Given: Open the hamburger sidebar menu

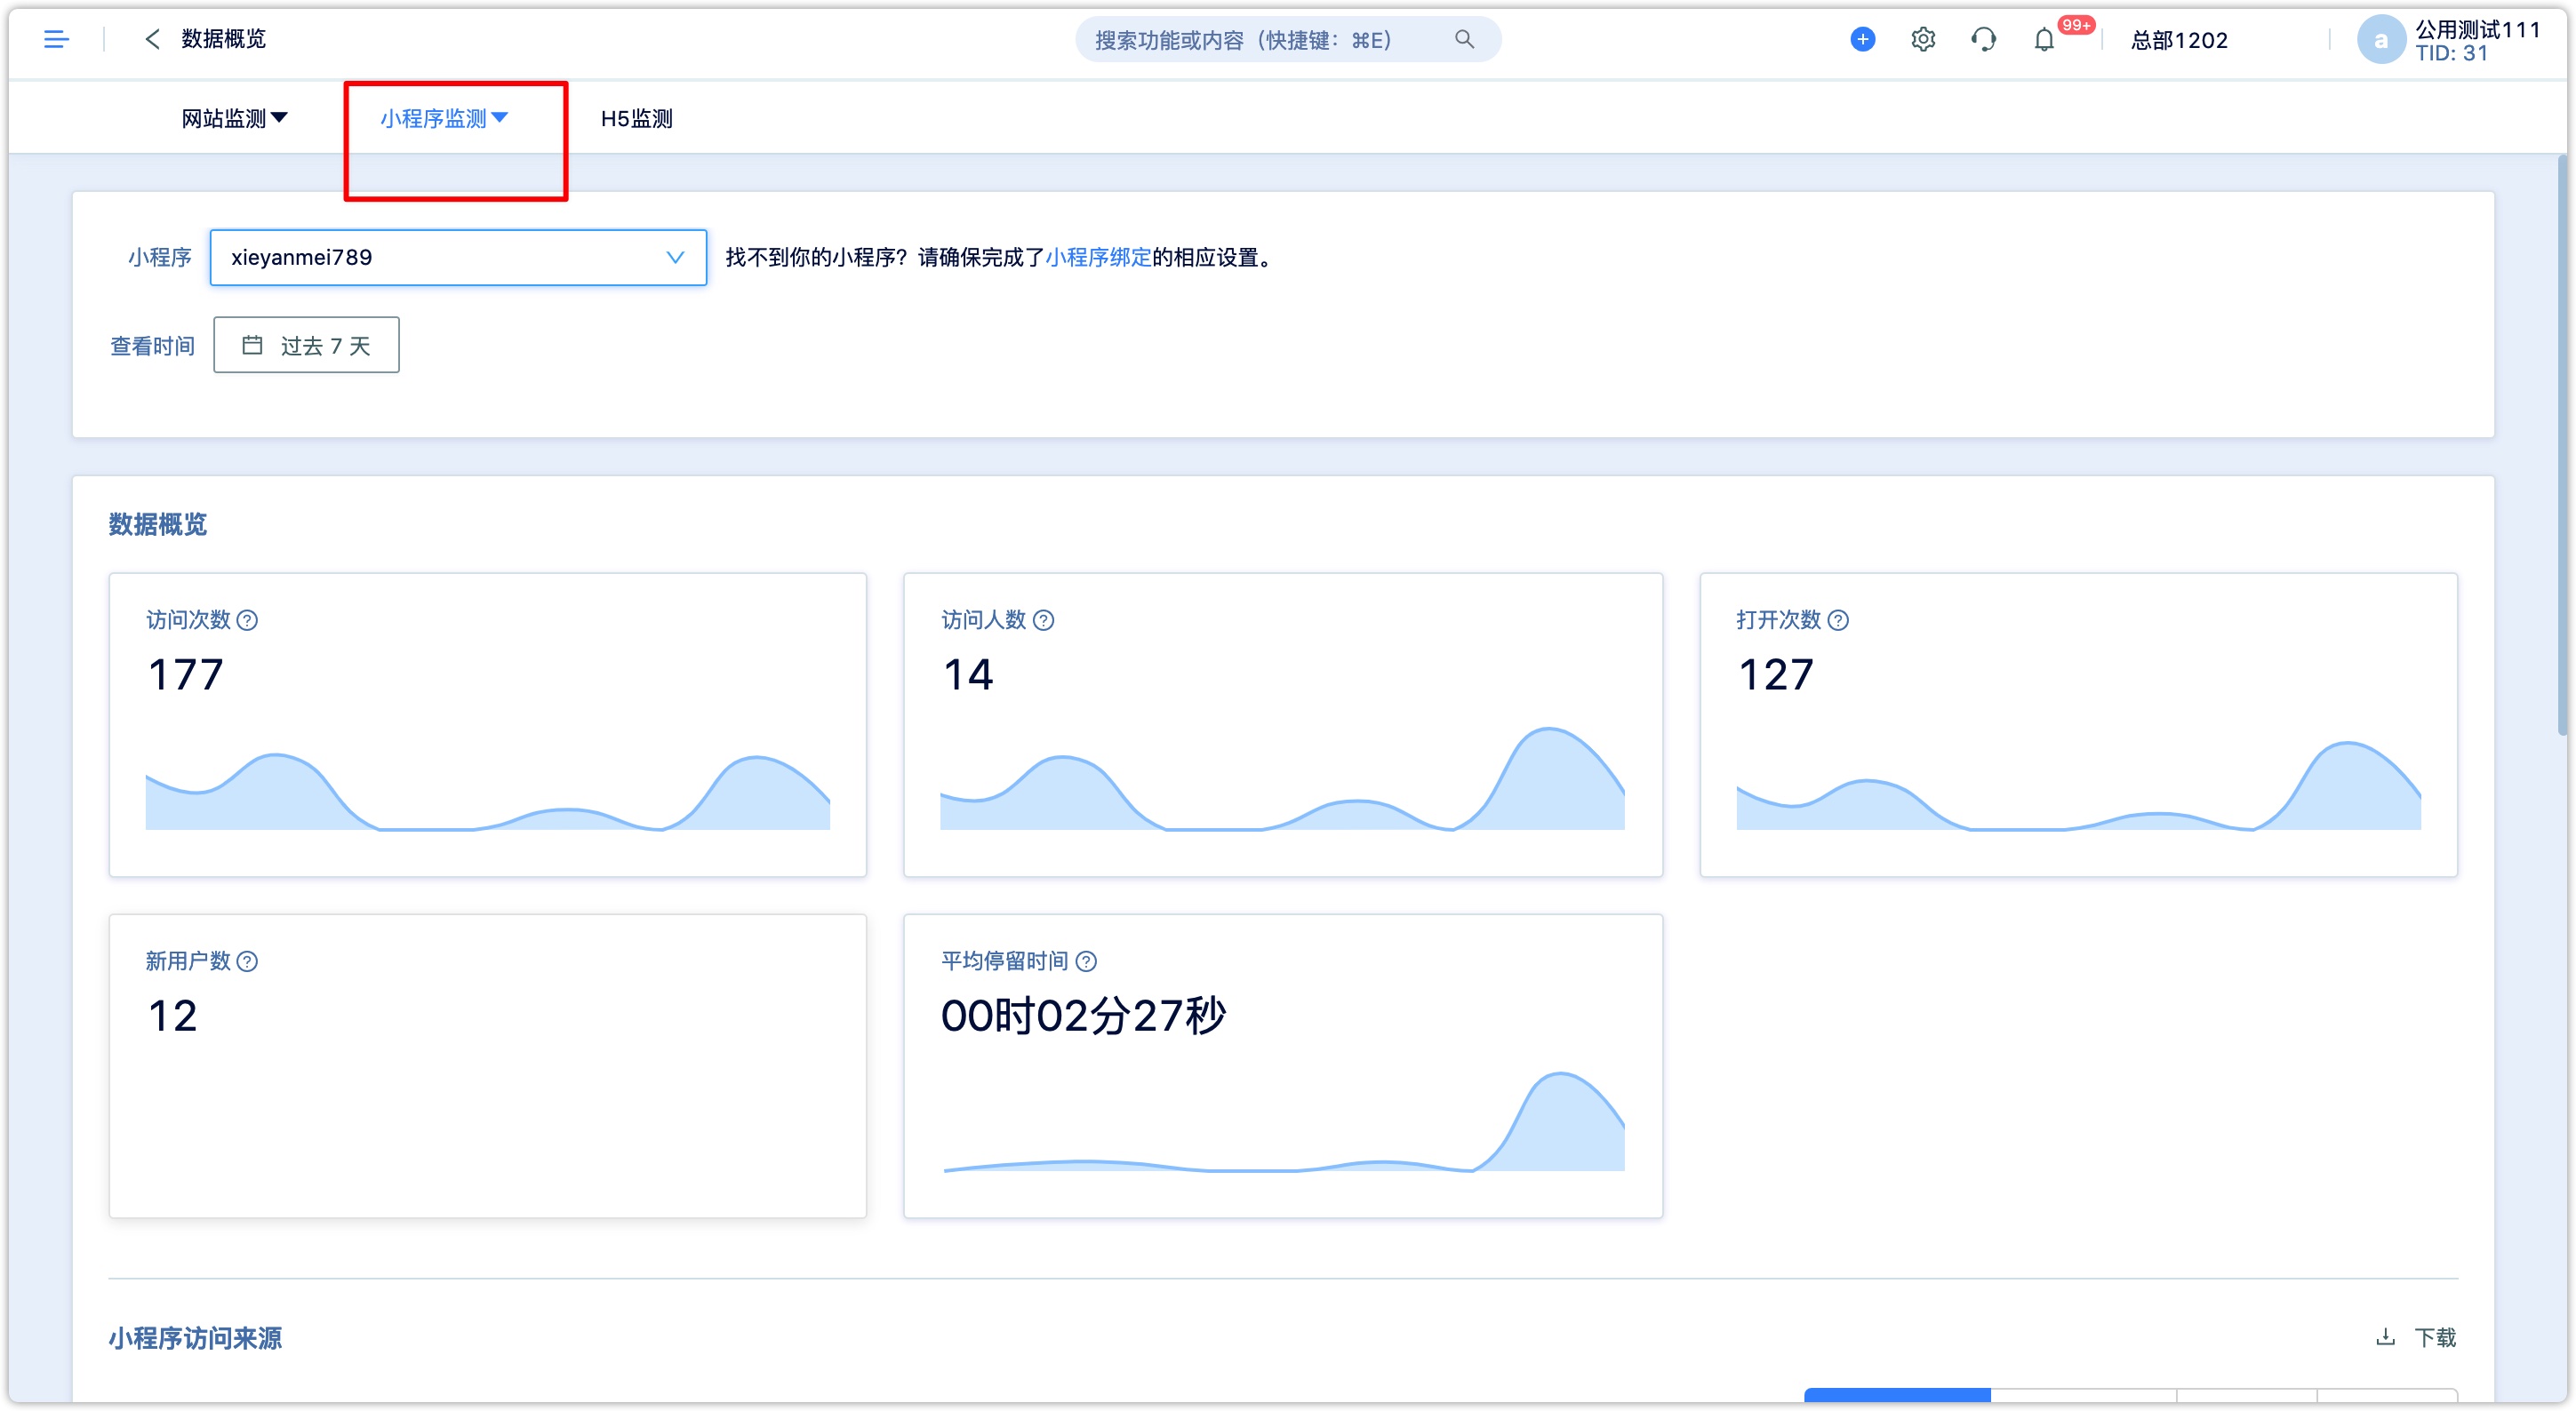Looking at the screenshot, I should point(56,39).
